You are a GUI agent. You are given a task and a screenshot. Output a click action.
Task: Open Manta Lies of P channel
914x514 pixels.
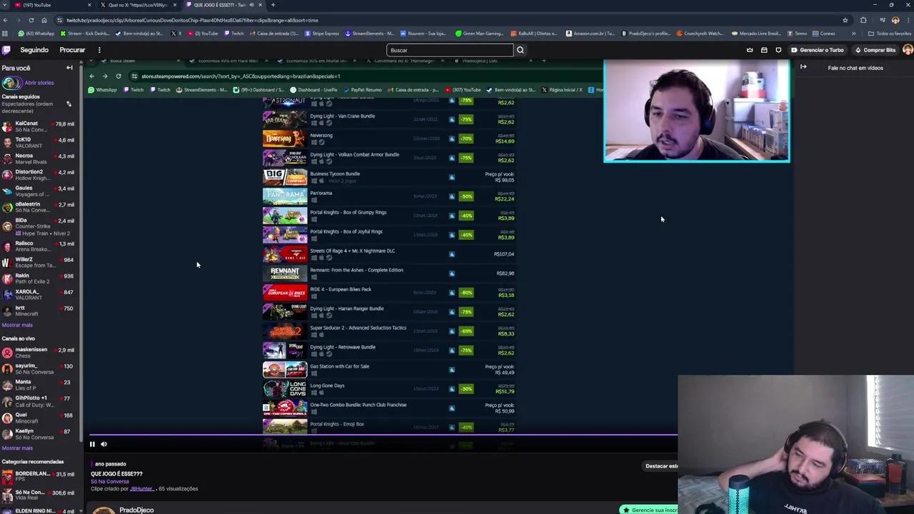click(x=41, y=385)
